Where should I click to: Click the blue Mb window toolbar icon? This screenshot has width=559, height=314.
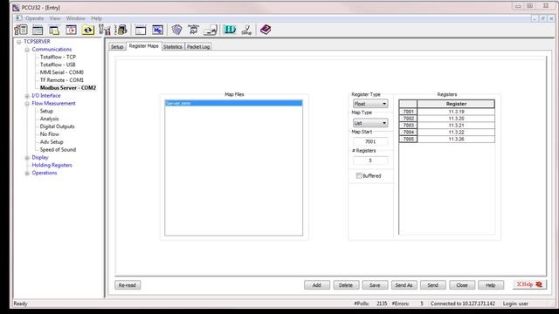click(x=157, y=30)
